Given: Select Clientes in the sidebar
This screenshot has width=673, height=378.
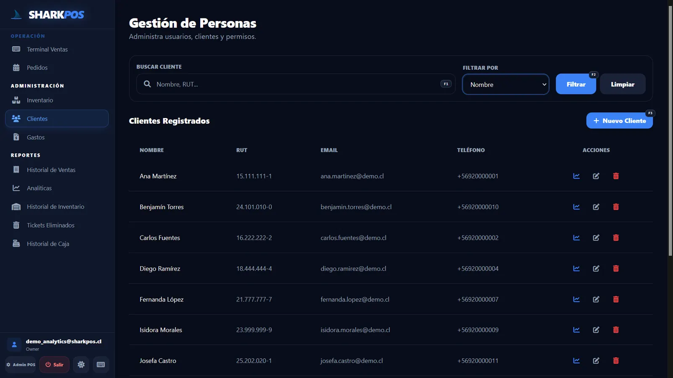Looking at the screenshot, I should (57, 118).
